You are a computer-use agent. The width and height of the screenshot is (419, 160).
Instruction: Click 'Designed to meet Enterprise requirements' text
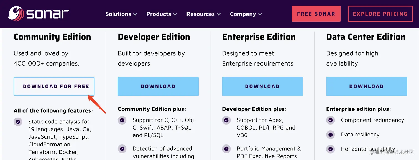(258, 58)
